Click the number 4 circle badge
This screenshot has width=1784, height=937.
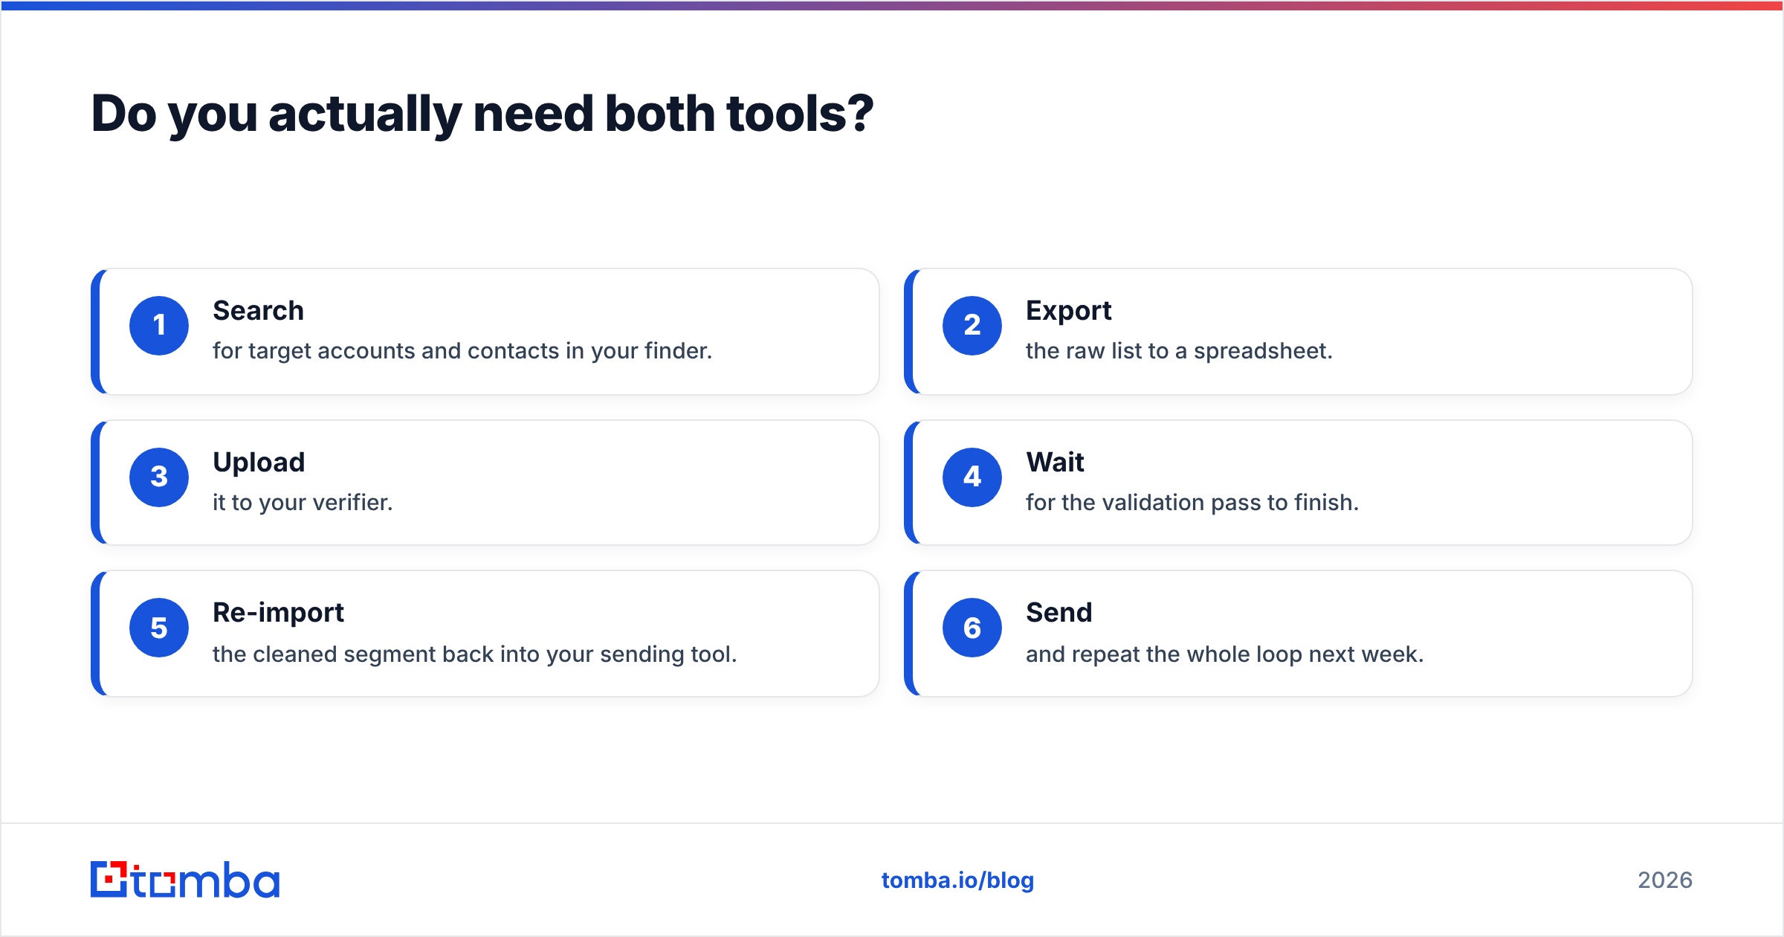click(972, 477)
